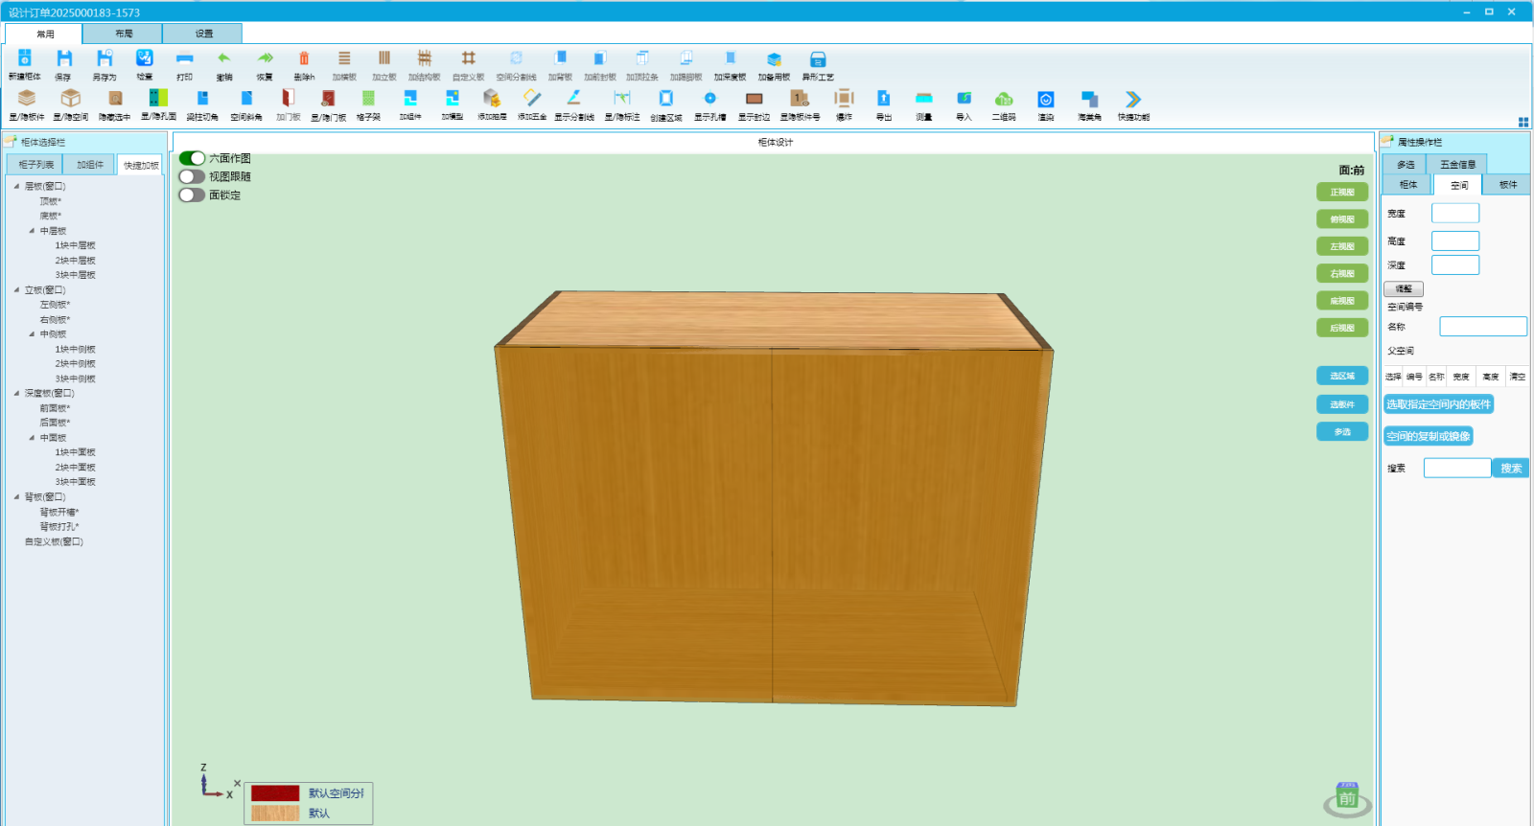Screen dimensions: 1534x826
Task: Toggle 显/隐板件 board visibility icon
Action: tap(27, 98)
